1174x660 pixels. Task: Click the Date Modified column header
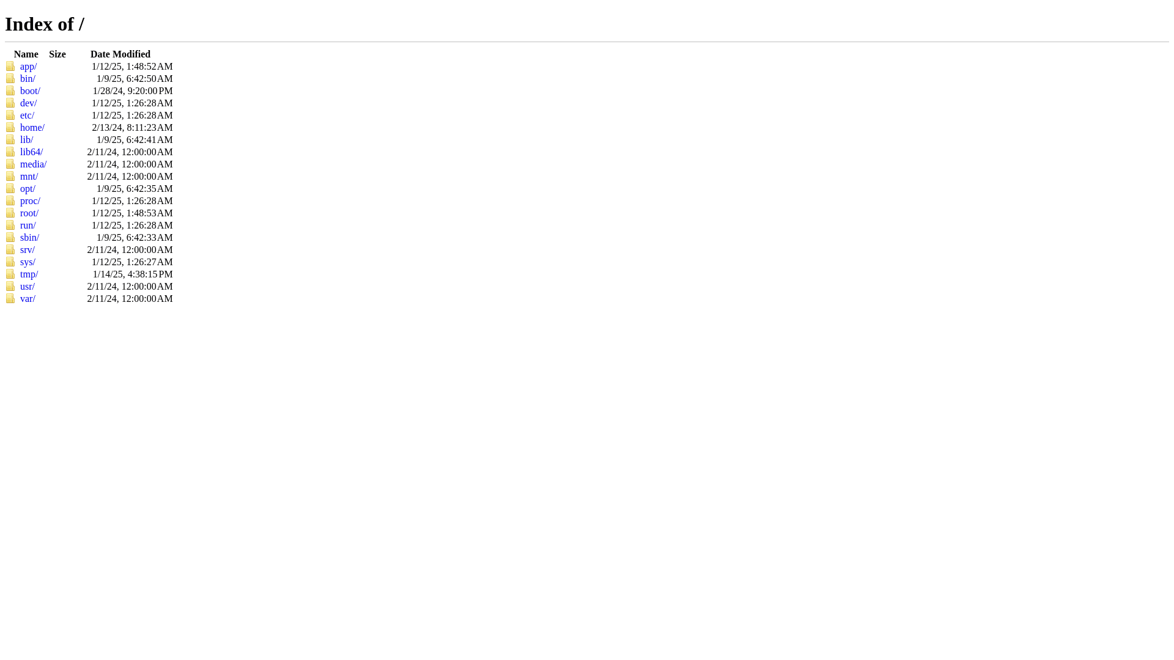(120, 54)
